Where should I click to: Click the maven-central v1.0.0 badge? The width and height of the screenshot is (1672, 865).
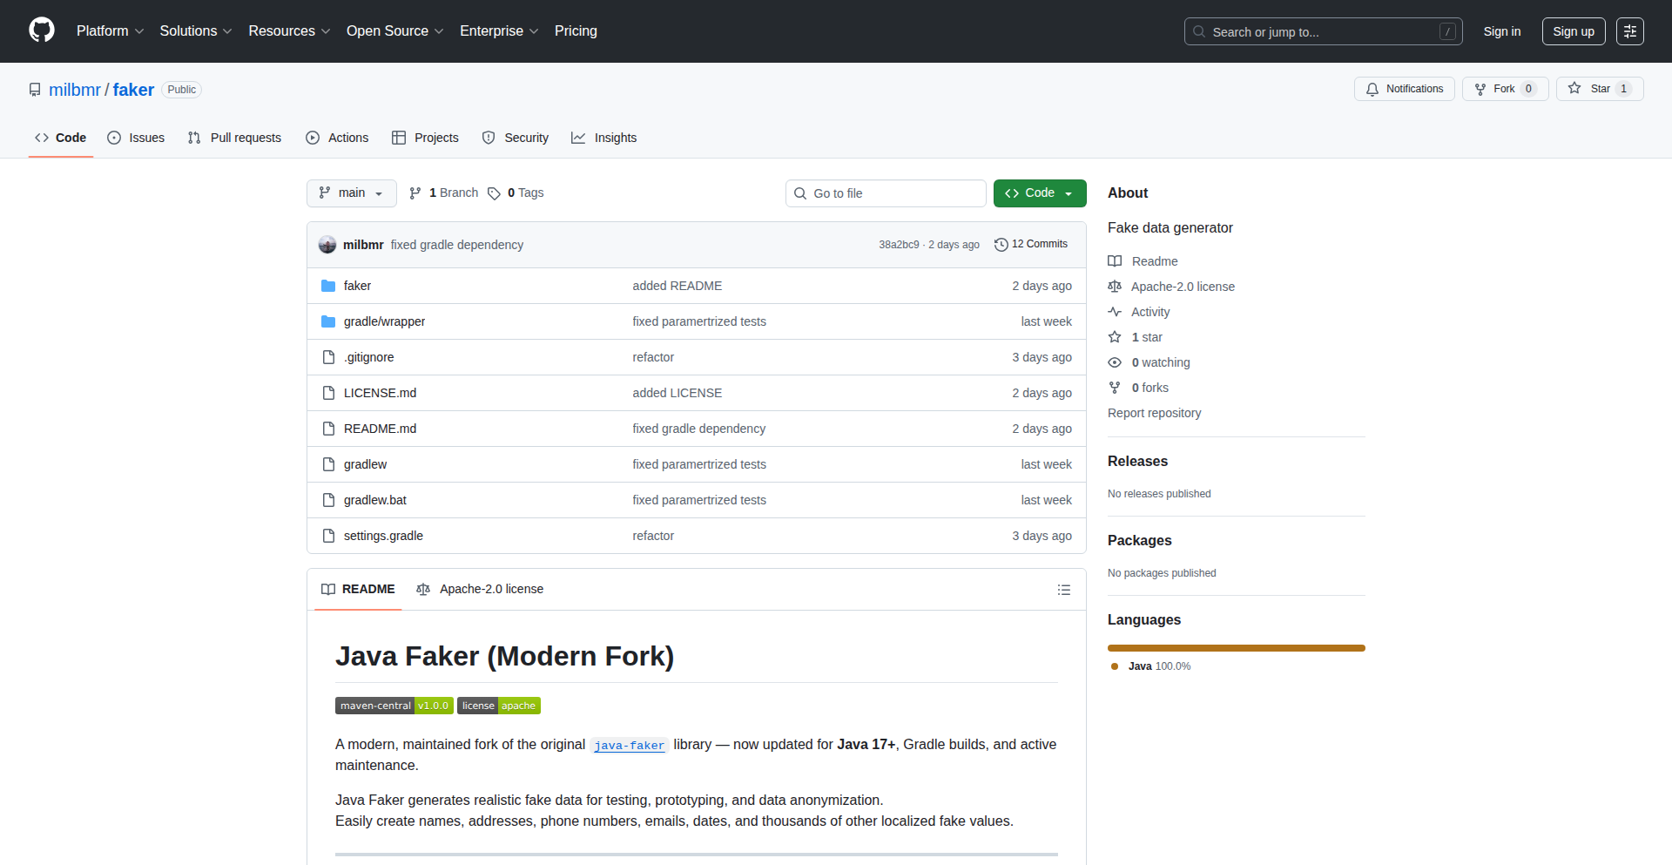tap(394, 706)
